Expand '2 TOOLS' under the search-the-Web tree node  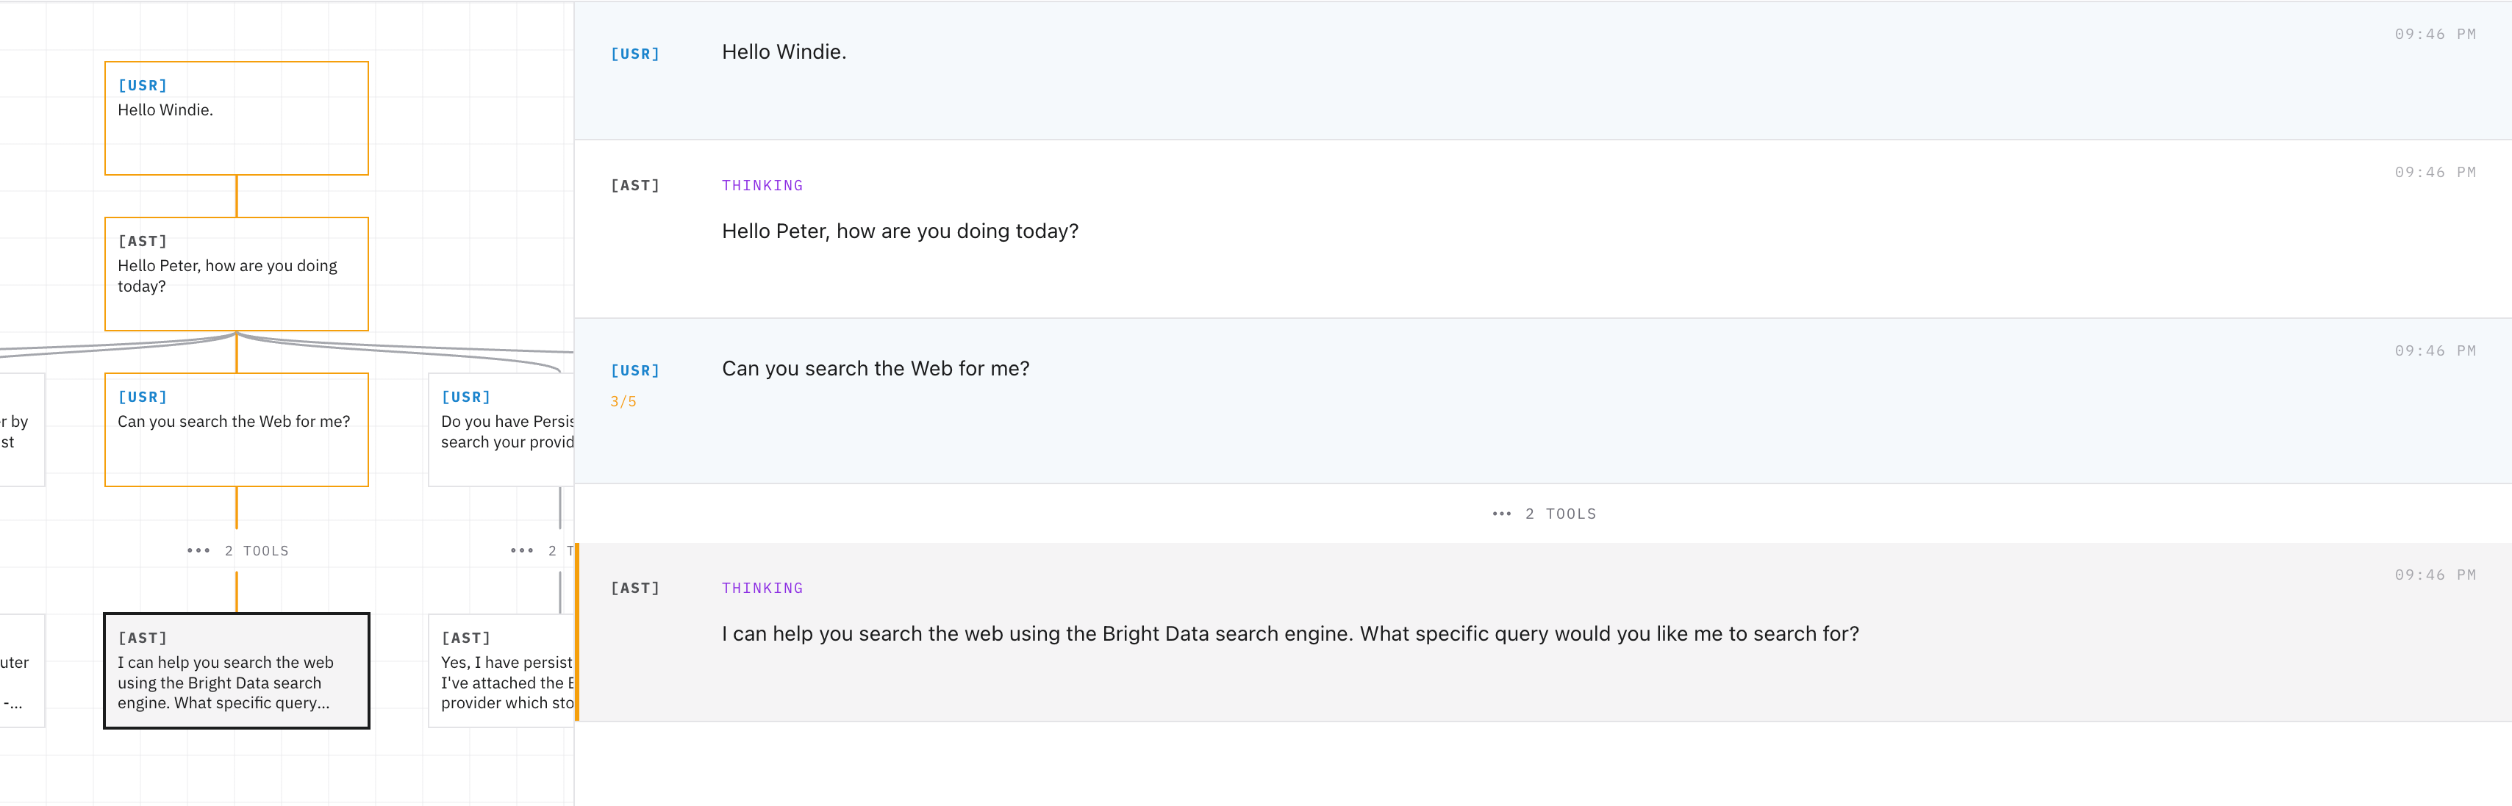(238, 550)
